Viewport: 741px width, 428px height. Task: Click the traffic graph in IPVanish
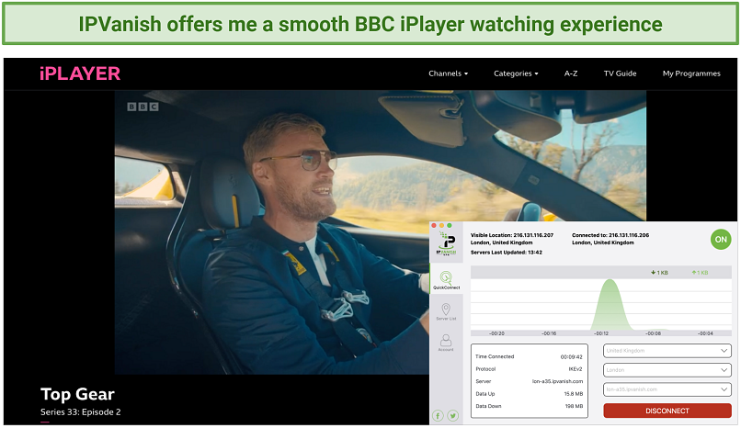point(600,300)
